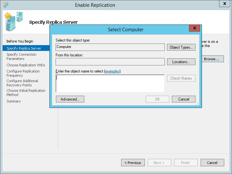
Task: Select Configure Additional Recovery Points step
Action: point(22,83)
